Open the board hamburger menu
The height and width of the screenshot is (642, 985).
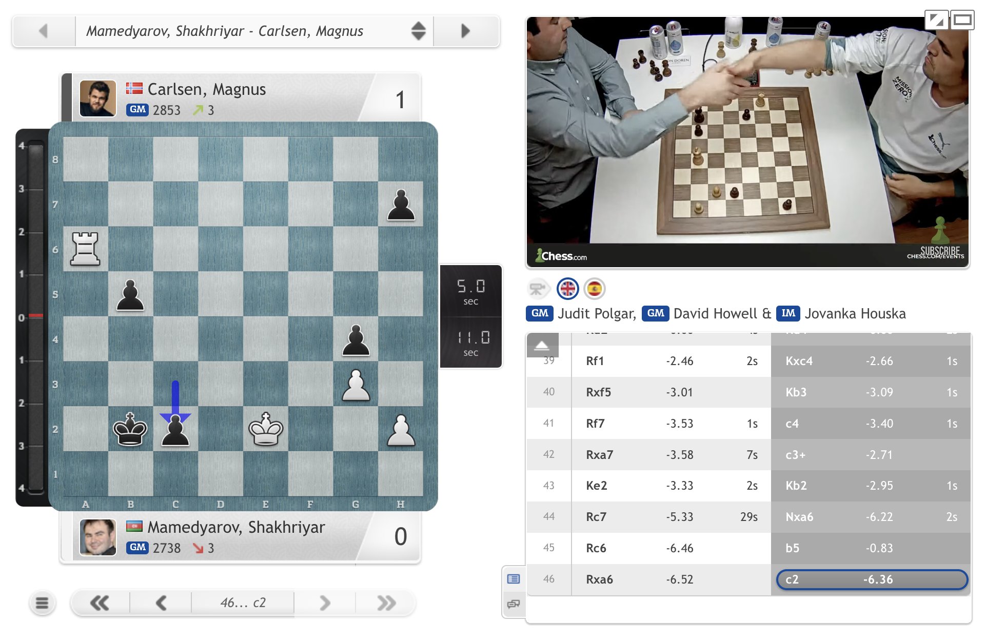point(42,603)
